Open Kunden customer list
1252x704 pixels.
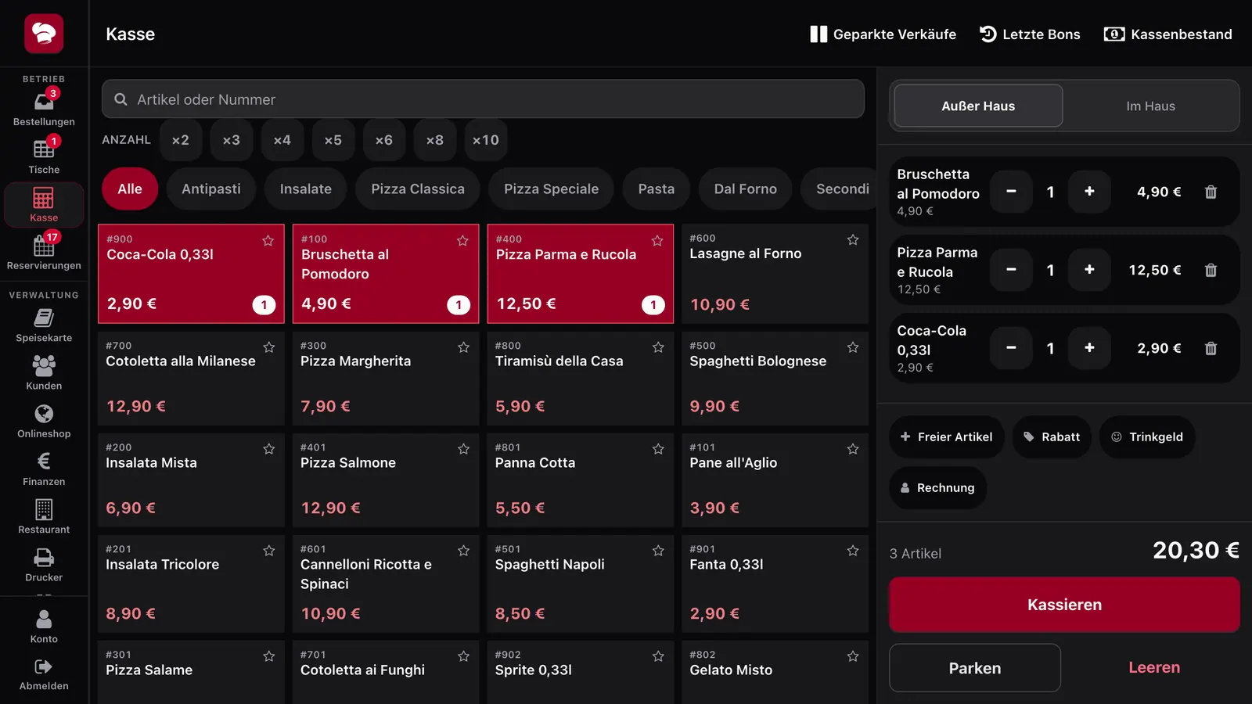point(44,374)
